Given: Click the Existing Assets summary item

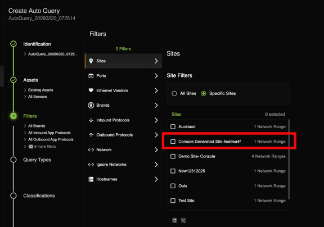Looking at the screenshot, I should tap(40, 90).
